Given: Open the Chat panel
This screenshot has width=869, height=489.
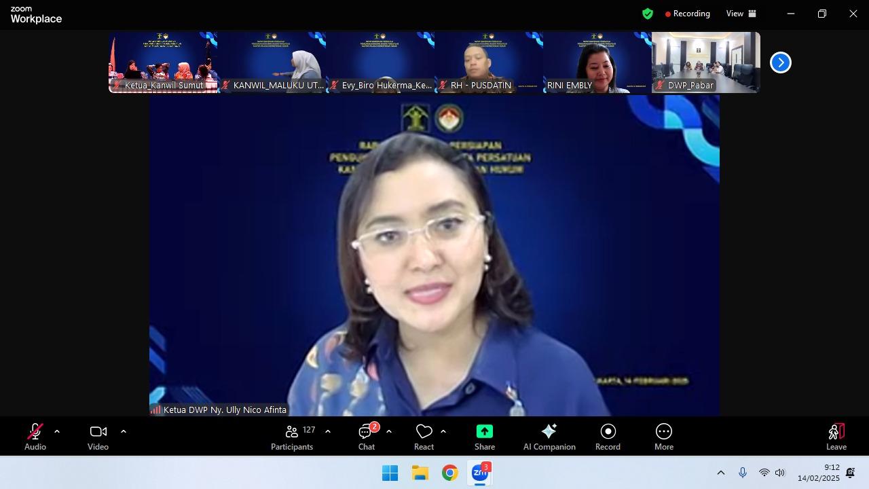Looking at the screenshot, I should tap(367, 436).
